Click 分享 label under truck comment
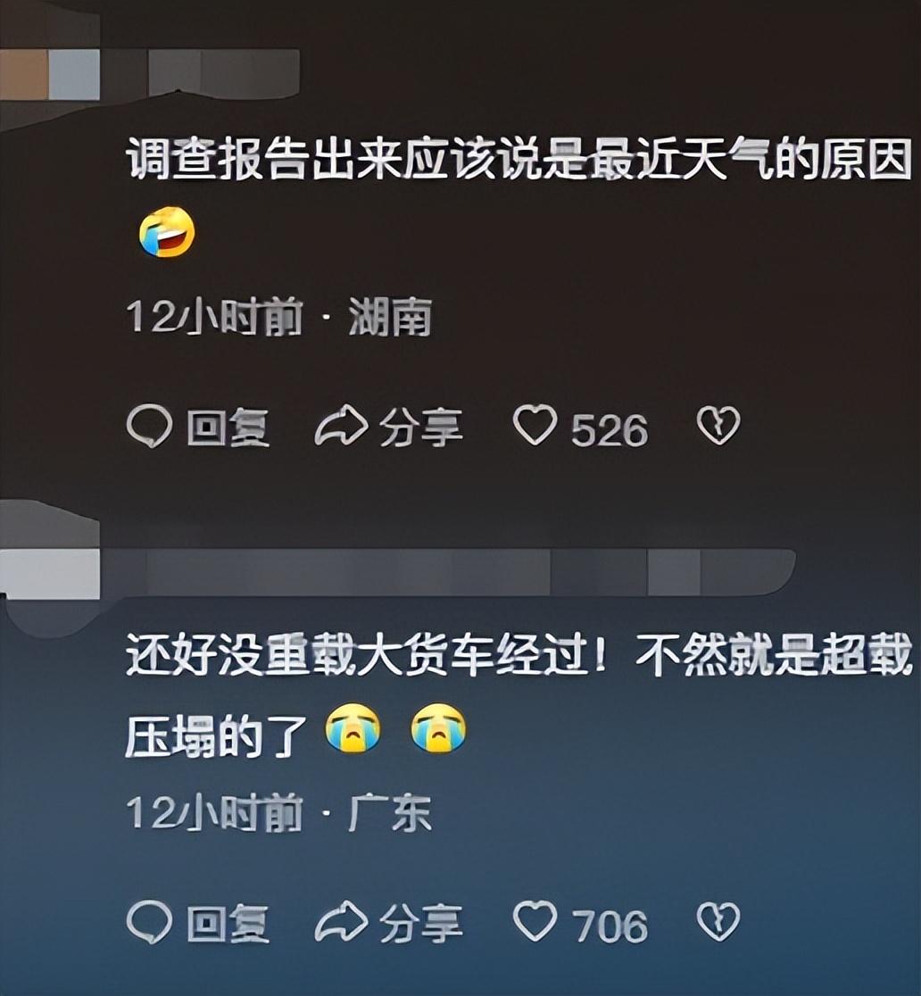921x996 pixels. pyautogui.click(x=420, y=925)
